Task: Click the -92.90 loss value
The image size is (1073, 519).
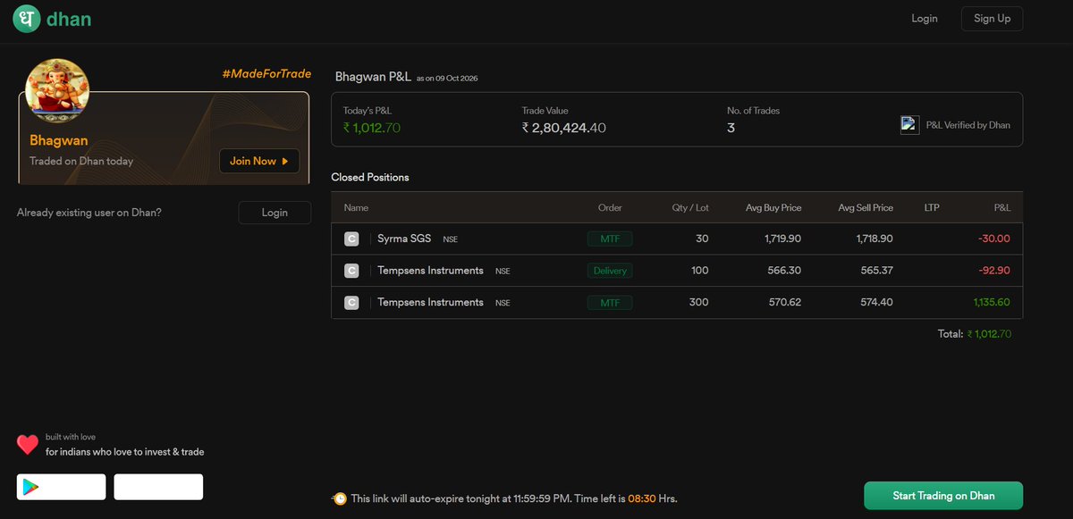Action: [993, 271]
